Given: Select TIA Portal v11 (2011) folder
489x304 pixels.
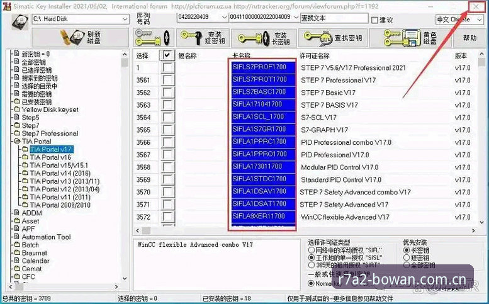Looking at the screenshot, I should pos(60,197).
